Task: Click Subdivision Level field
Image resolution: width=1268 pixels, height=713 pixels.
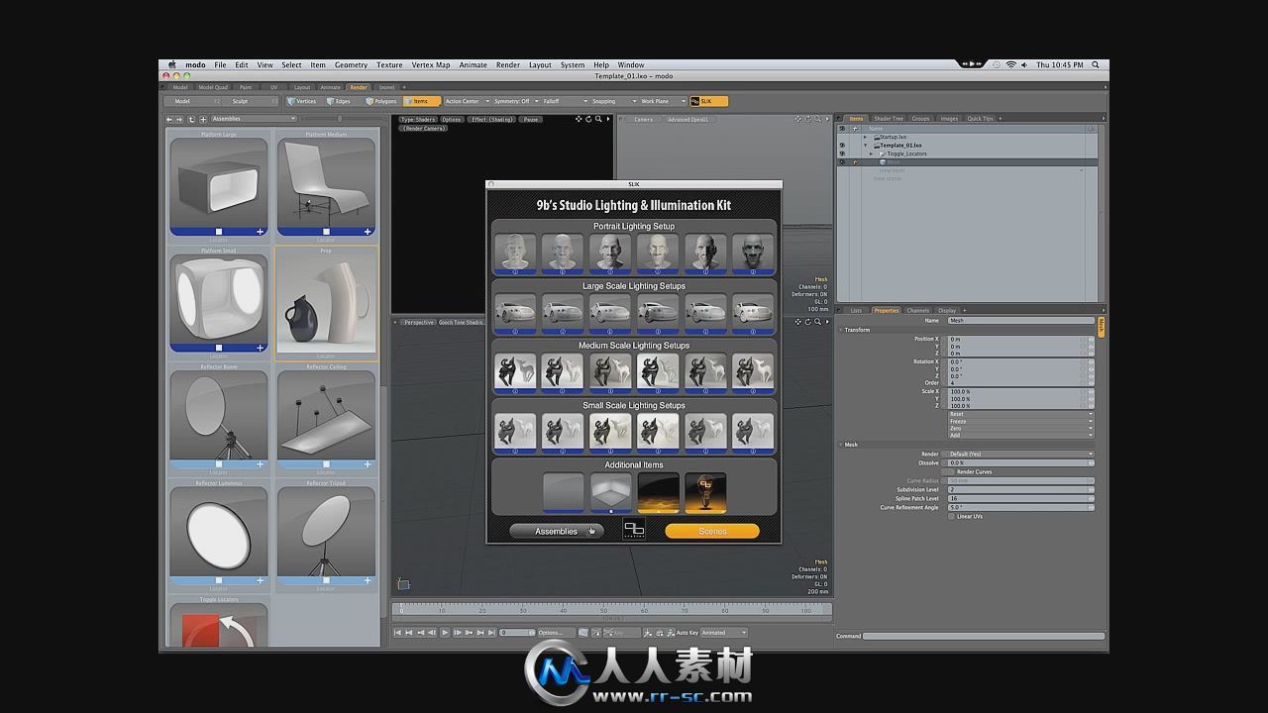Action: 1020,490
